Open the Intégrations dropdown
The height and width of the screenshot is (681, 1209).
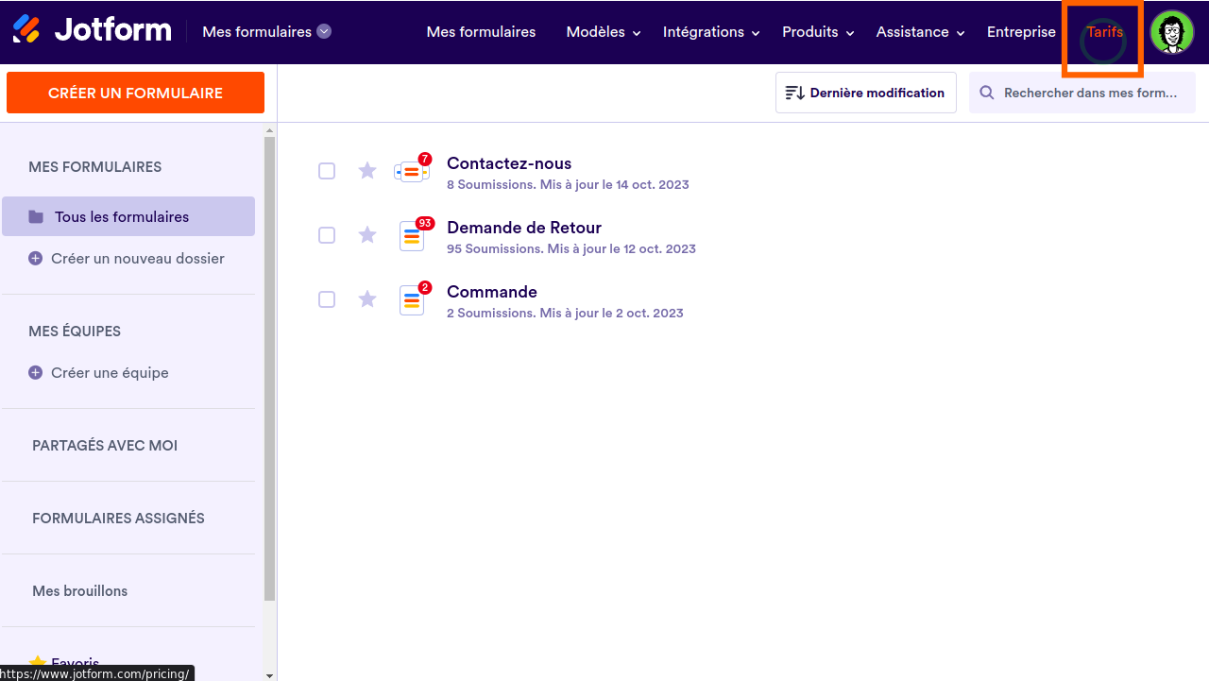[704, 31]
